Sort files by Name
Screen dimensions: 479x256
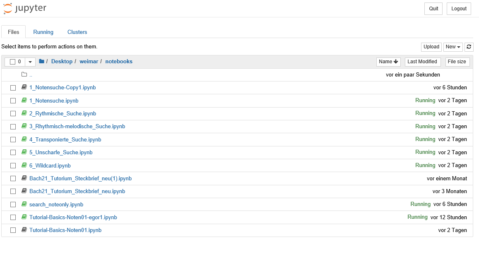pos(388,62)
